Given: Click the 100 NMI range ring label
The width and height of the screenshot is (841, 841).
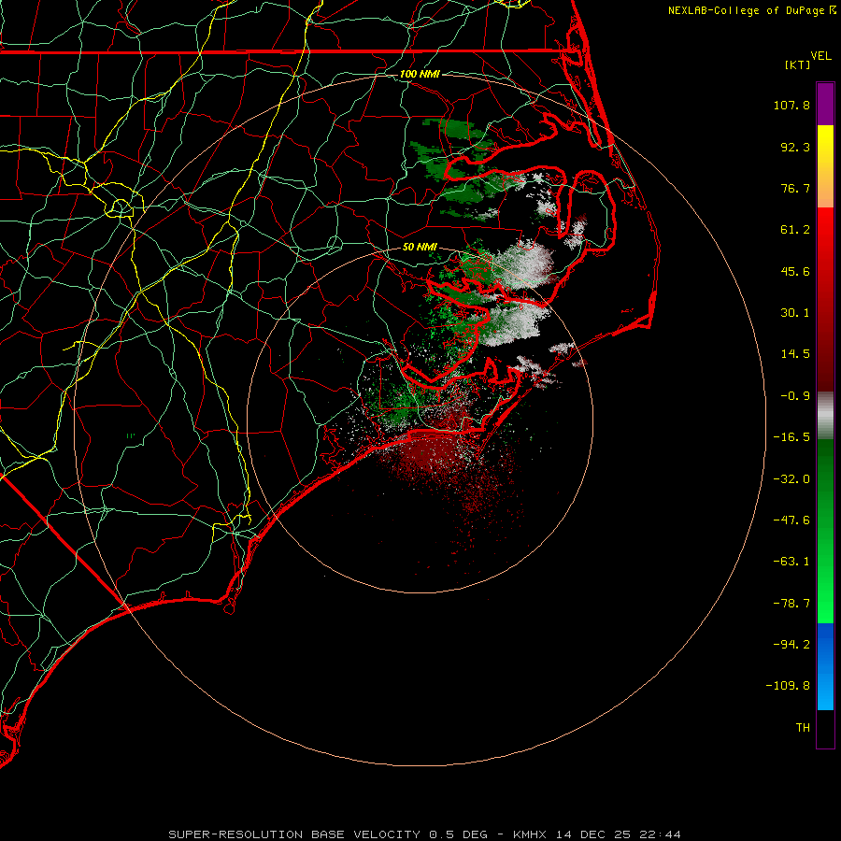Looking at the screenshot, I should coord(420,74).
